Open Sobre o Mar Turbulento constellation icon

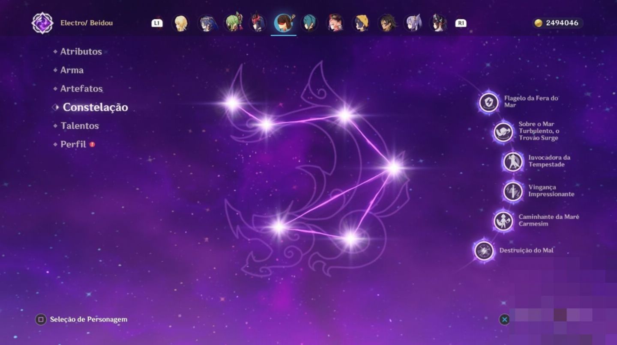[503, 132]
